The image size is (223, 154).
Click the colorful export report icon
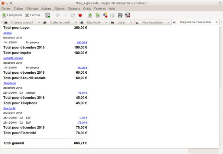105,15
